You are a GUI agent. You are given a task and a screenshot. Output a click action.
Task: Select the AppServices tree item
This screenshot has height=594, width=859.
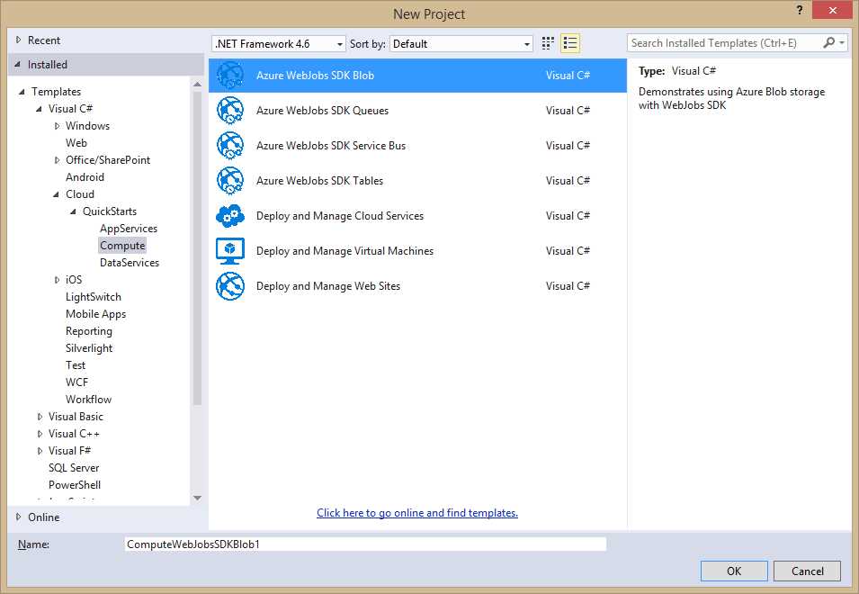[128, 228]
